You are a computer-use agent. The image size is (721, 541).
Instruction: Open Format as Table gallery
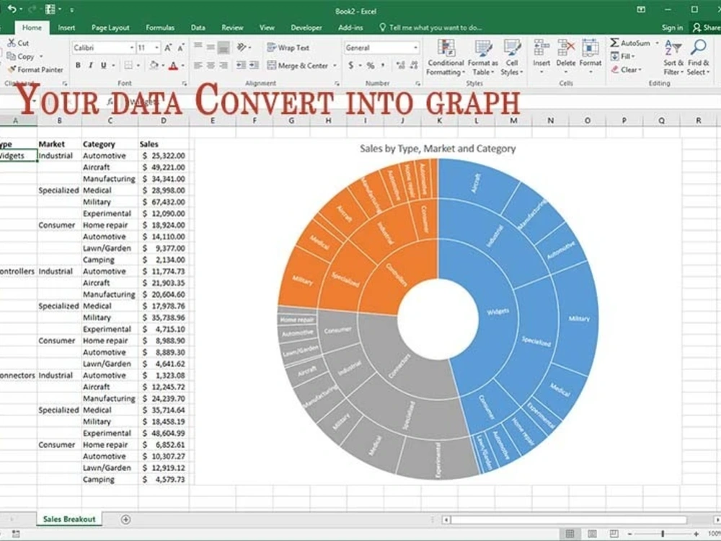483,58
